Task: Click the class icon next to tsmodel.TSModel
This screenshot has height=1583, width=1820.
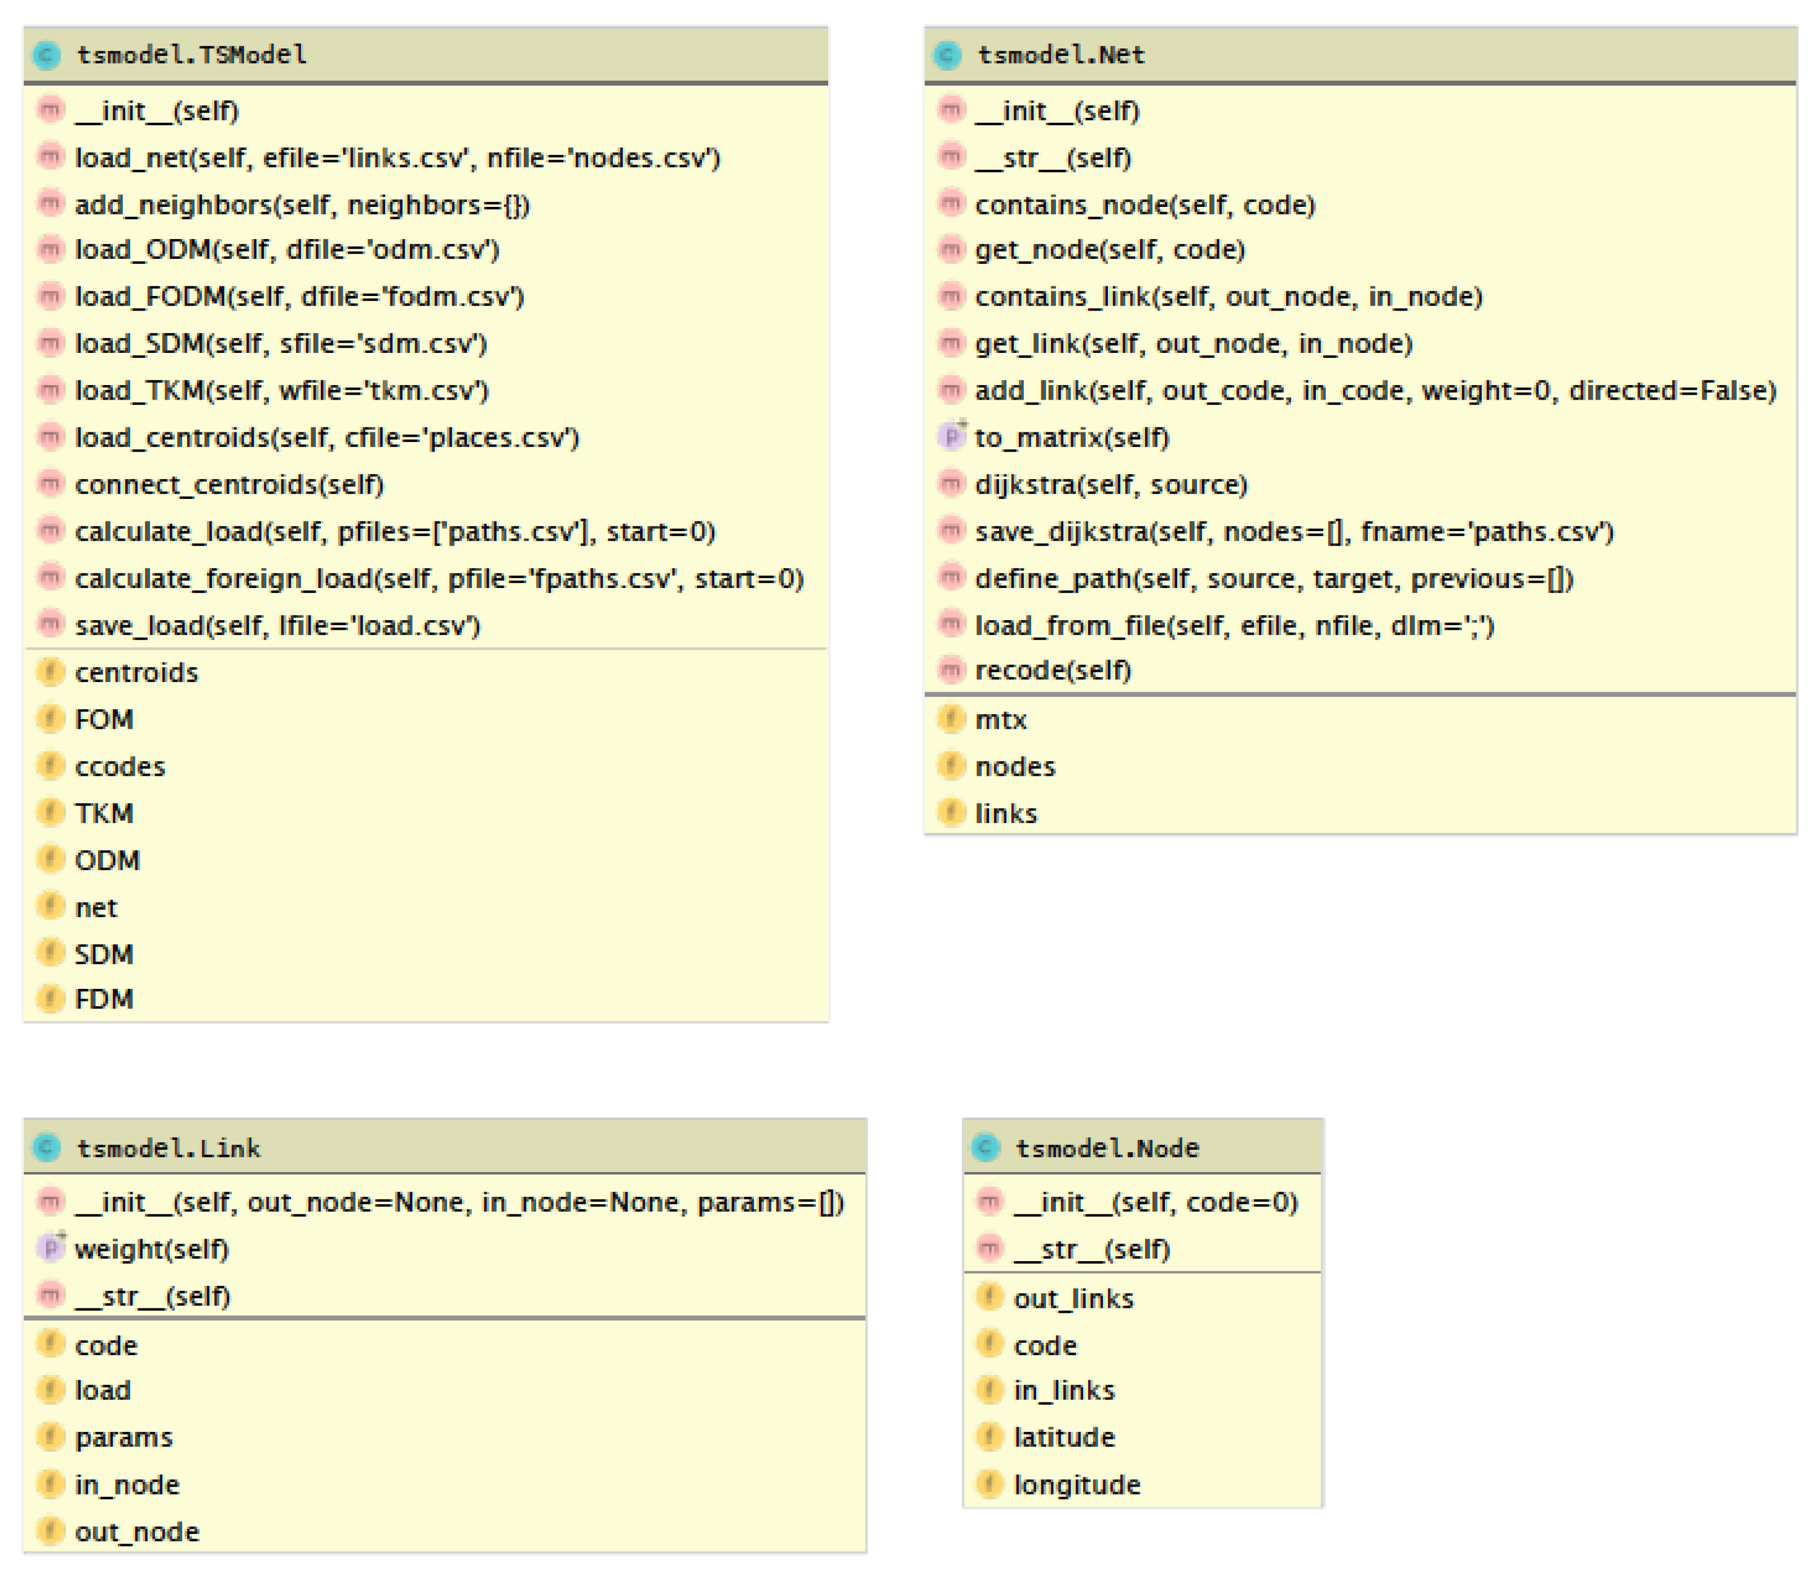Action: pos(47,56)
